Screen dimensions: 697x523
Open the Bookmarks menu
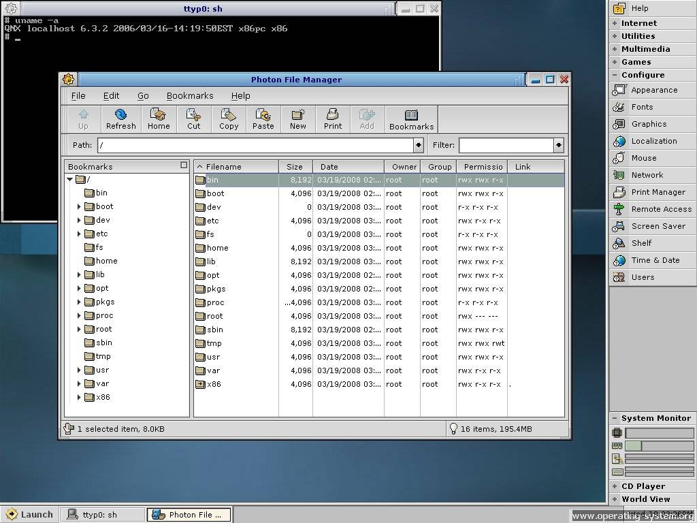[190, 95]
